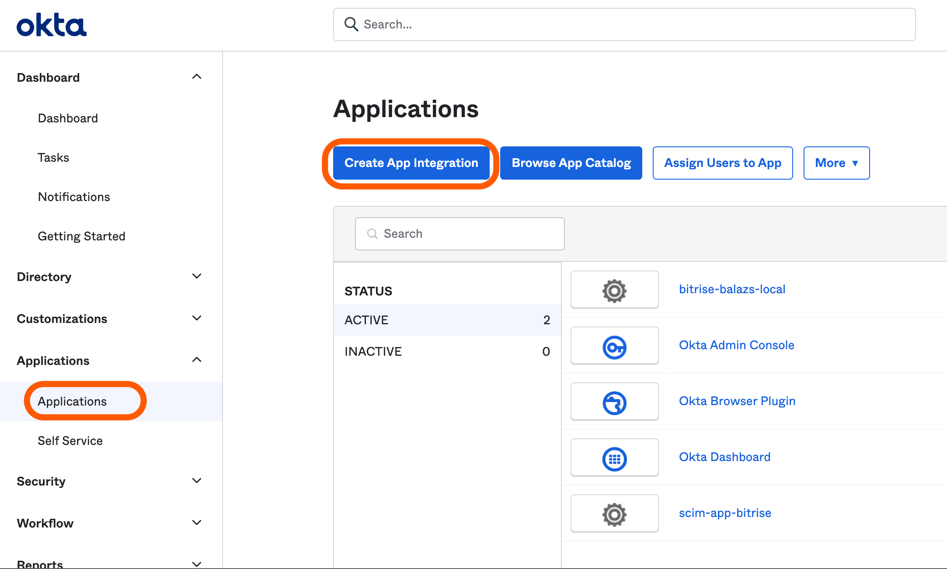Click inside the applications Search field
947x569 pixels.
point(459,234)
